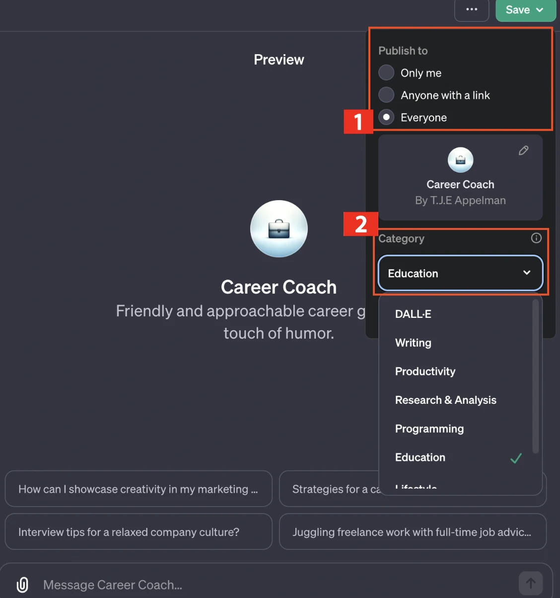Select the Only me radio option

[386, 73]
